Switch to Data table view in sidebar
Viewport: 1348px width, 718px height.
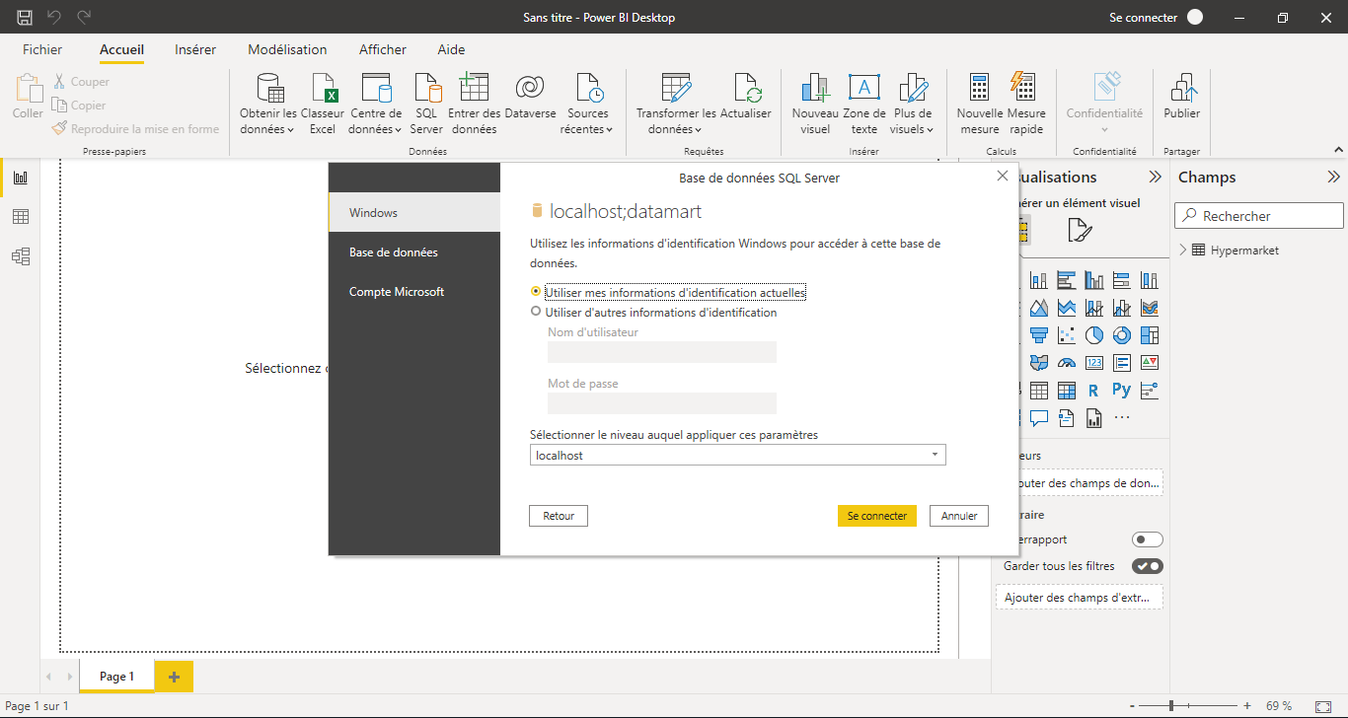pos(21,217)
